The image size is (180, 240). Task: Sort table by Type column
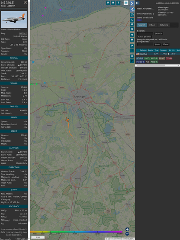[x=157, y=50]
